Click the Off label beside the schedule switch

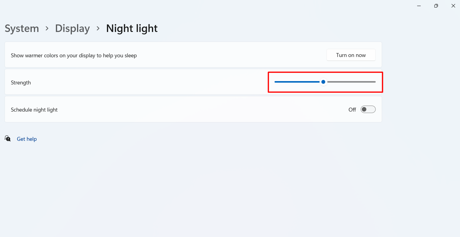(x=352, y=110)
